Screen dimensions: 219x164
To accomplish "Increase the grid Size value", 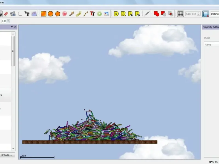I will click(x=199, y=13).
